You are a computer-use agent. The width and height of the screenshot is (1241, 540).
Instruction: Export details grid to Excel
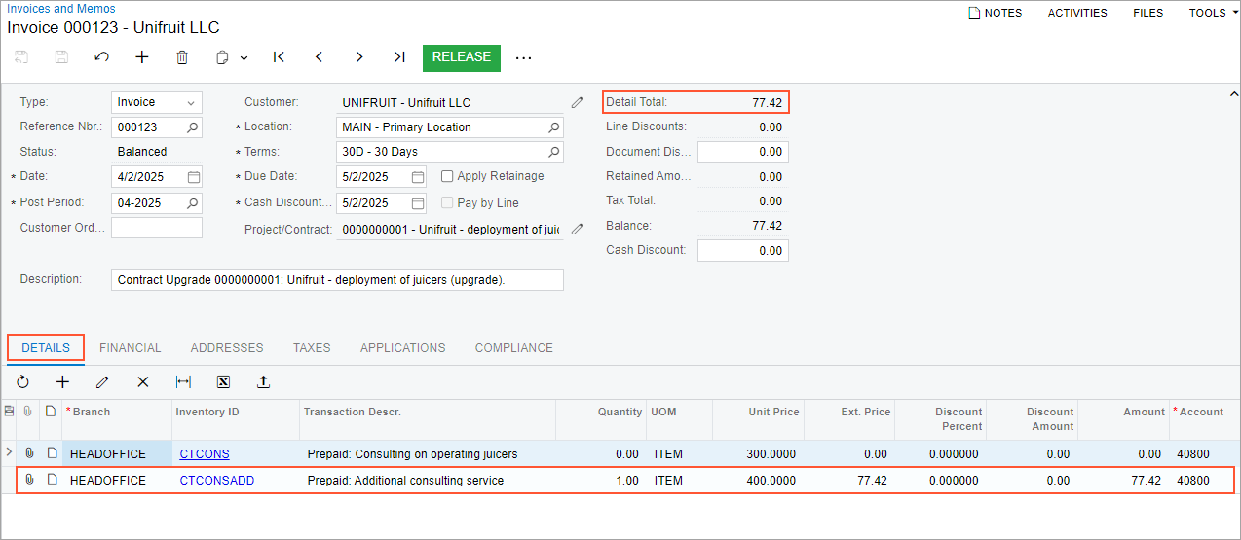tap(223, 382)
